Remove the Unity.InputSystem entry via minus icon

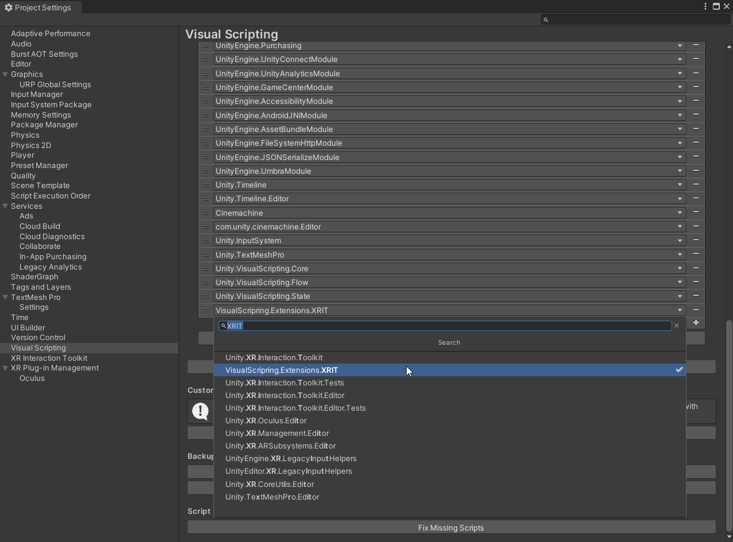coord(696,240)
